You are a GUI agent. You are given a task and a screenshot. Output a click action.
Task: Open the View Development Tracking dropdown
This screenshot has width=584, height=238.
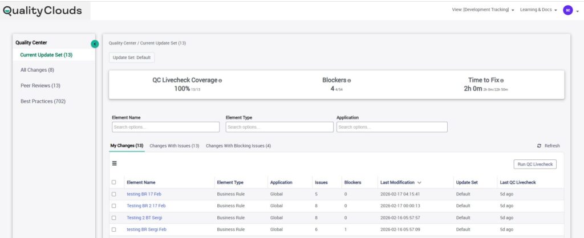tap(482, 10)
